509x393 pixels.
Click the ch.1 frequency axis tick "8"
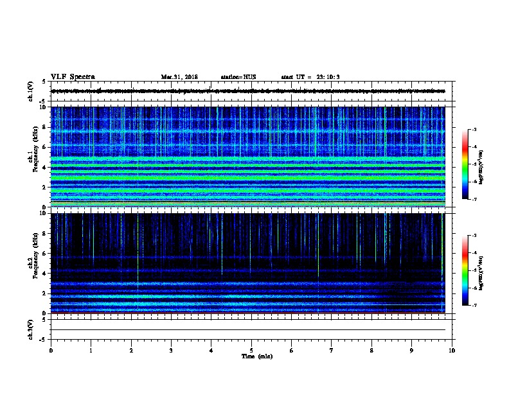(44, 127)
